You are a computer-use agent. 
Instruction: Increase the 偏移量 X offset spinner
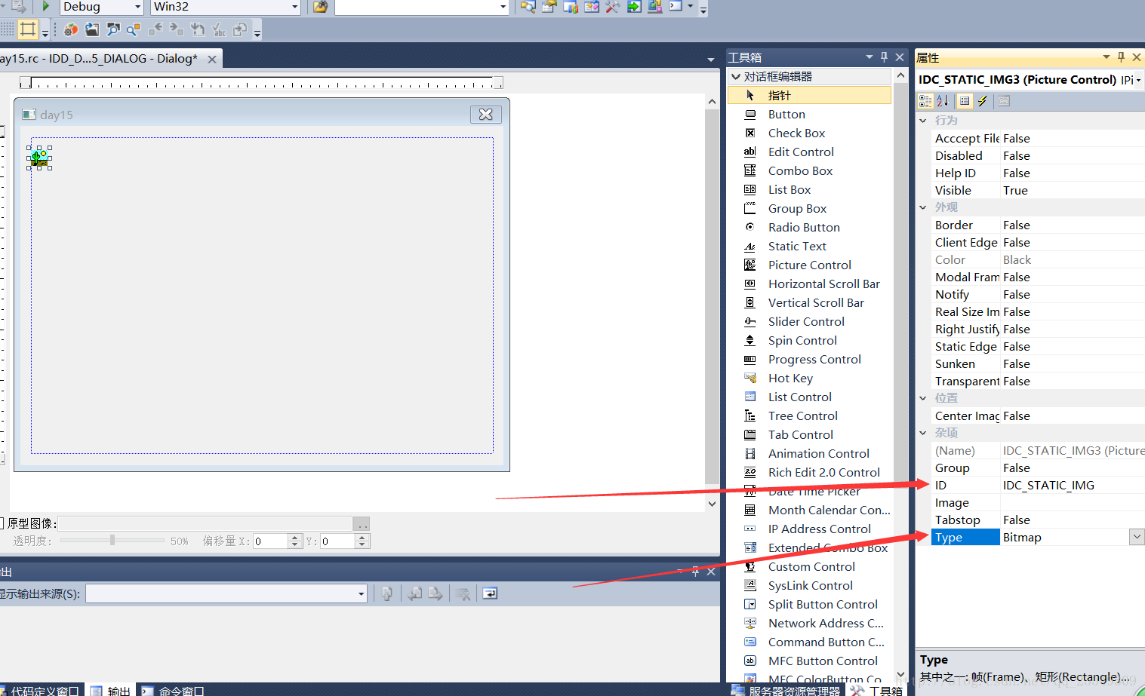point(295,537)
